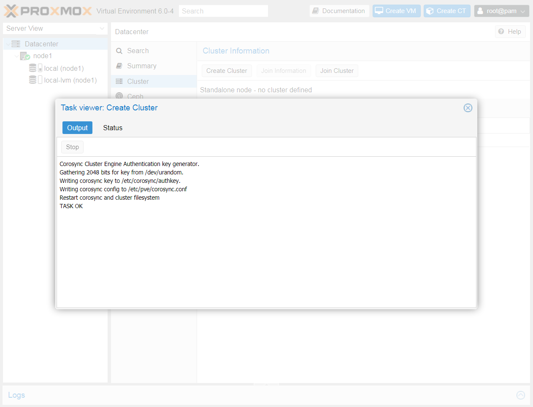
Task: Click the Stop button
Action: point(72,147)
